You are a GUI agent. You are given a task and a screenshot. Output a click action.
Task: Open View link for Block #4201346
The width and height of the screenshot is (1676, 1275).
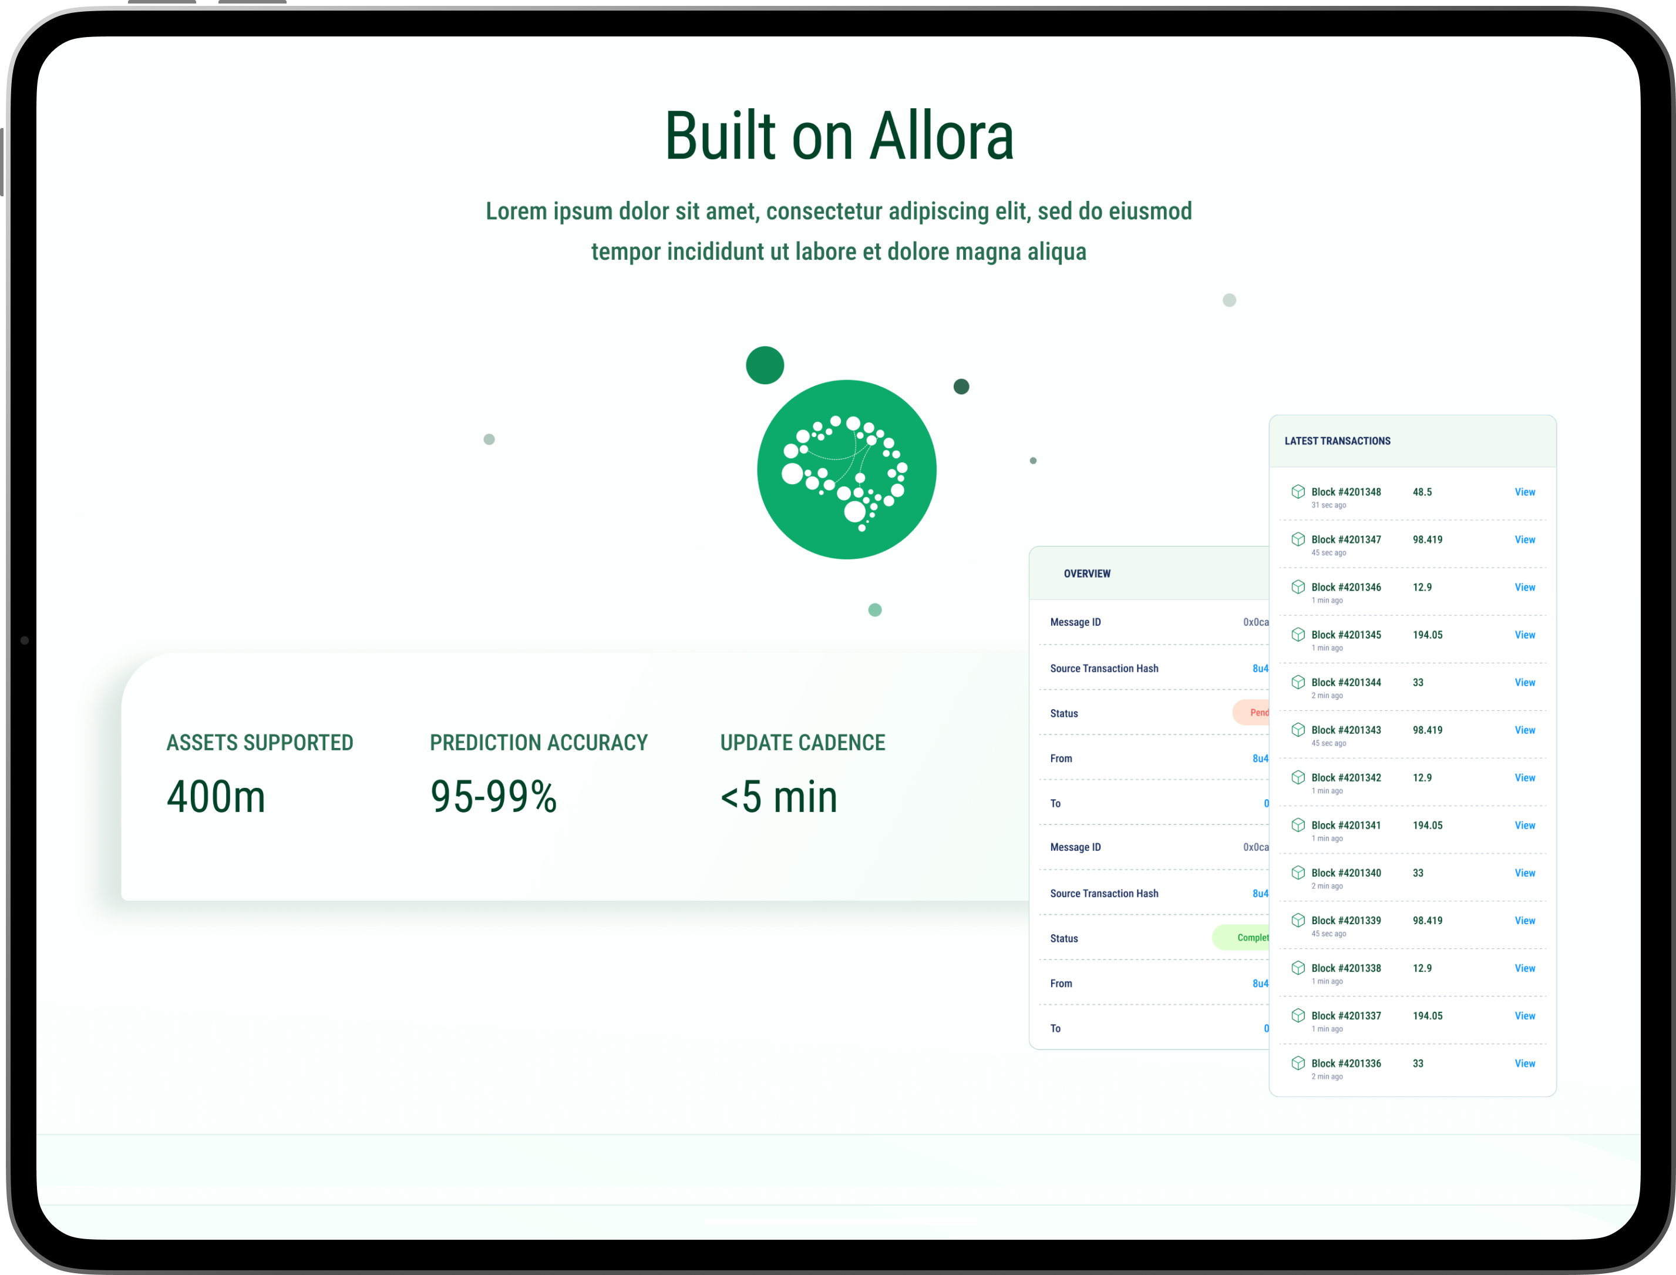[1524, 588]
